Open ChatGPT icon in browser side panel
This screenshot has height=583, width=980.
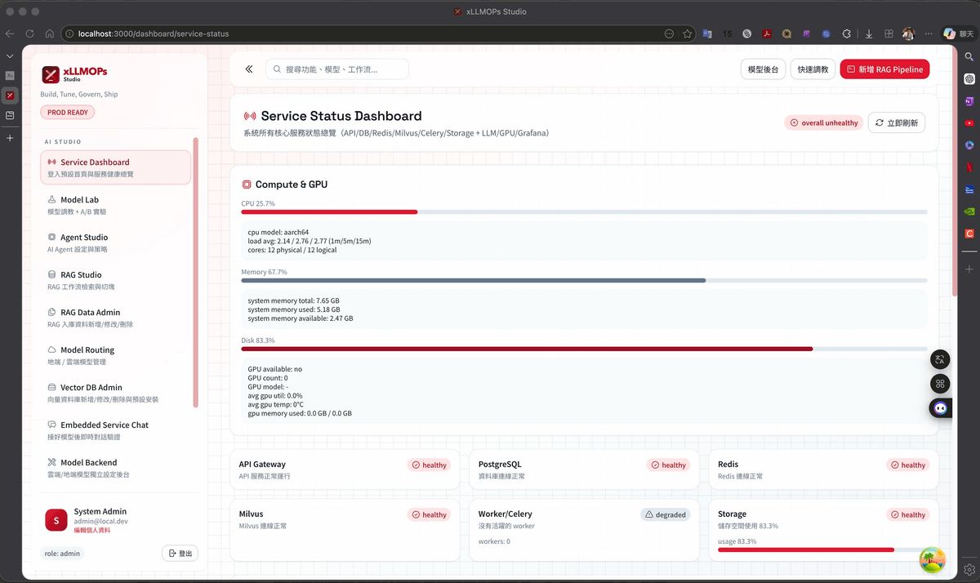pyautogui.click(x=969, y=79)
